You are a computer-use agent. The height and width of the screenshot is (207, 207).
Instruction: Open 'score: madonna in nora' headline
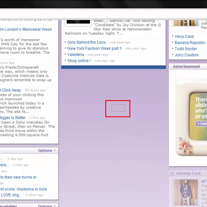(x=27, y=189)
